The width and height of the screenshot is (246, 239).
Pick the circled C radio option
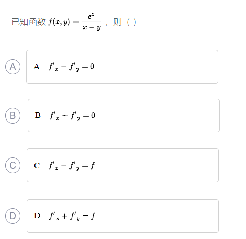pyautogui.click(x=13, y=165)
